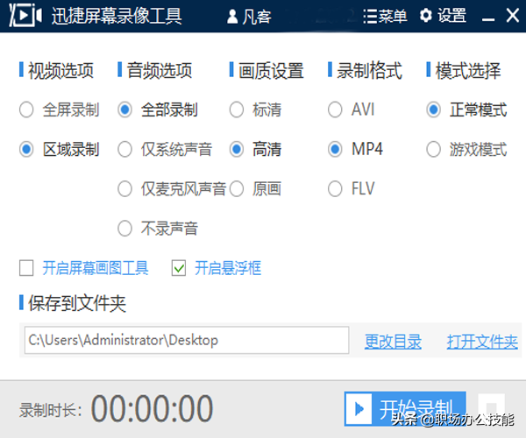Screen dimensions: 526x438
Task: Choose 原画 quality
Action: click(x=256, y=188)
